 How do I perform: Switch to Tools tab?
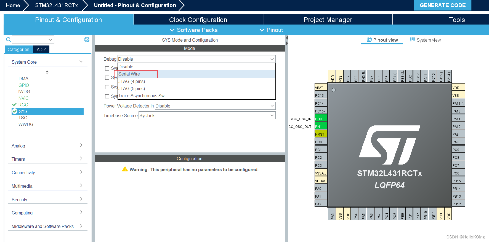[457, 20]
